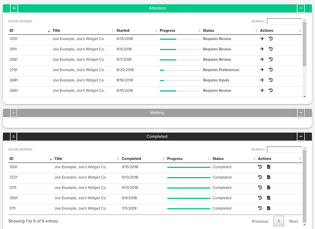This screenshot has width=315, height=229.
Task: Click Previous in the Completed pagination
Action: [260, 221]
